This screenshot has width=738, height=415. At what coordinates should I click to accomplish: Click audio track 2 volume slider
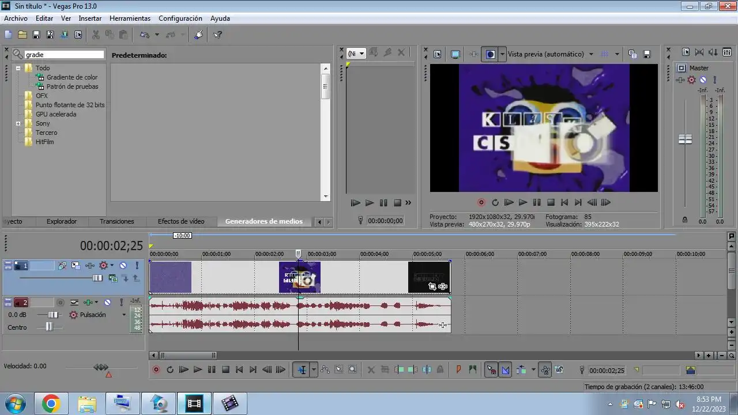click(53, 315)
